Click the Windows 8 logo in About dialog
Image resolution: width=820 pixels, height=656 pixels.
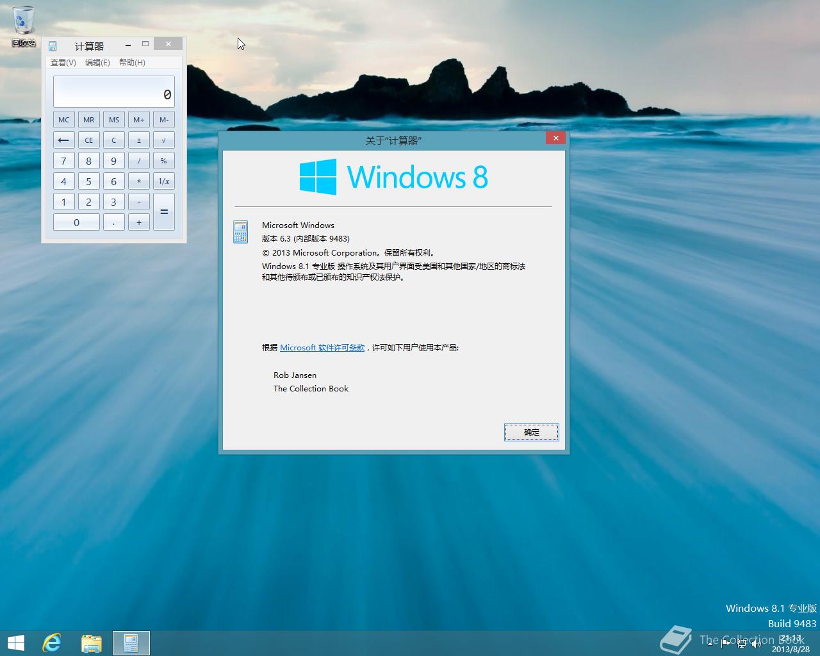[x=393, y=177]
